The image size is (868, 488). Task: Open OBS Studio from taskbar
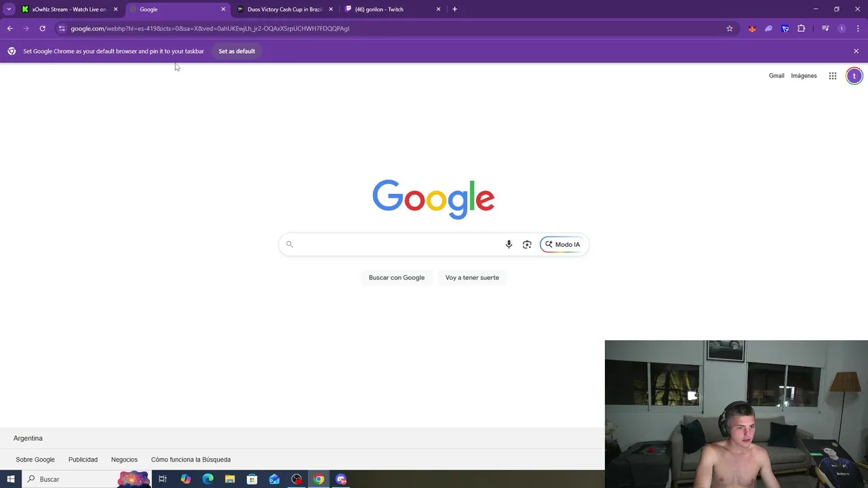coord(296,479)
